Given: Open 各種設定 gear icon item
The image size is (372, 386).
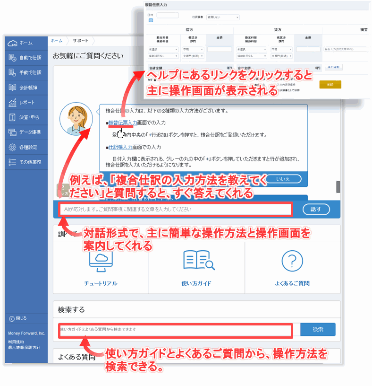Looking at the screenshot, I should coord(26,147).
